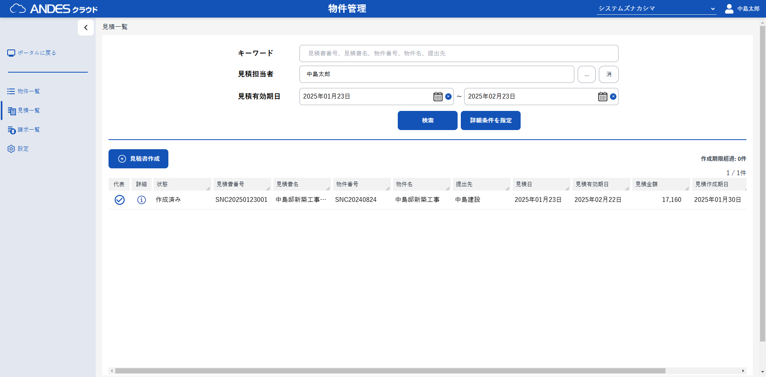
Task: Click the 詳細 info icon on the row
Action: click(x=142, y=199)
